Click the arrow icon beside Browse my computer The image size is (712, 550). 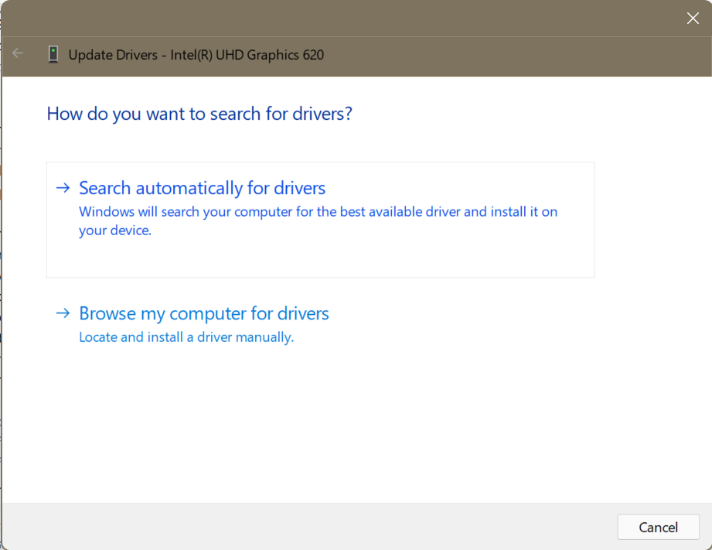[x=63, y=313]
